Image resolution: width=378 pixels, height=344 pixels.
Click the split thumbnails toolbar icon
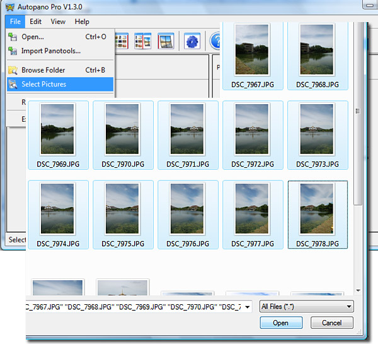tap(143, 41)
